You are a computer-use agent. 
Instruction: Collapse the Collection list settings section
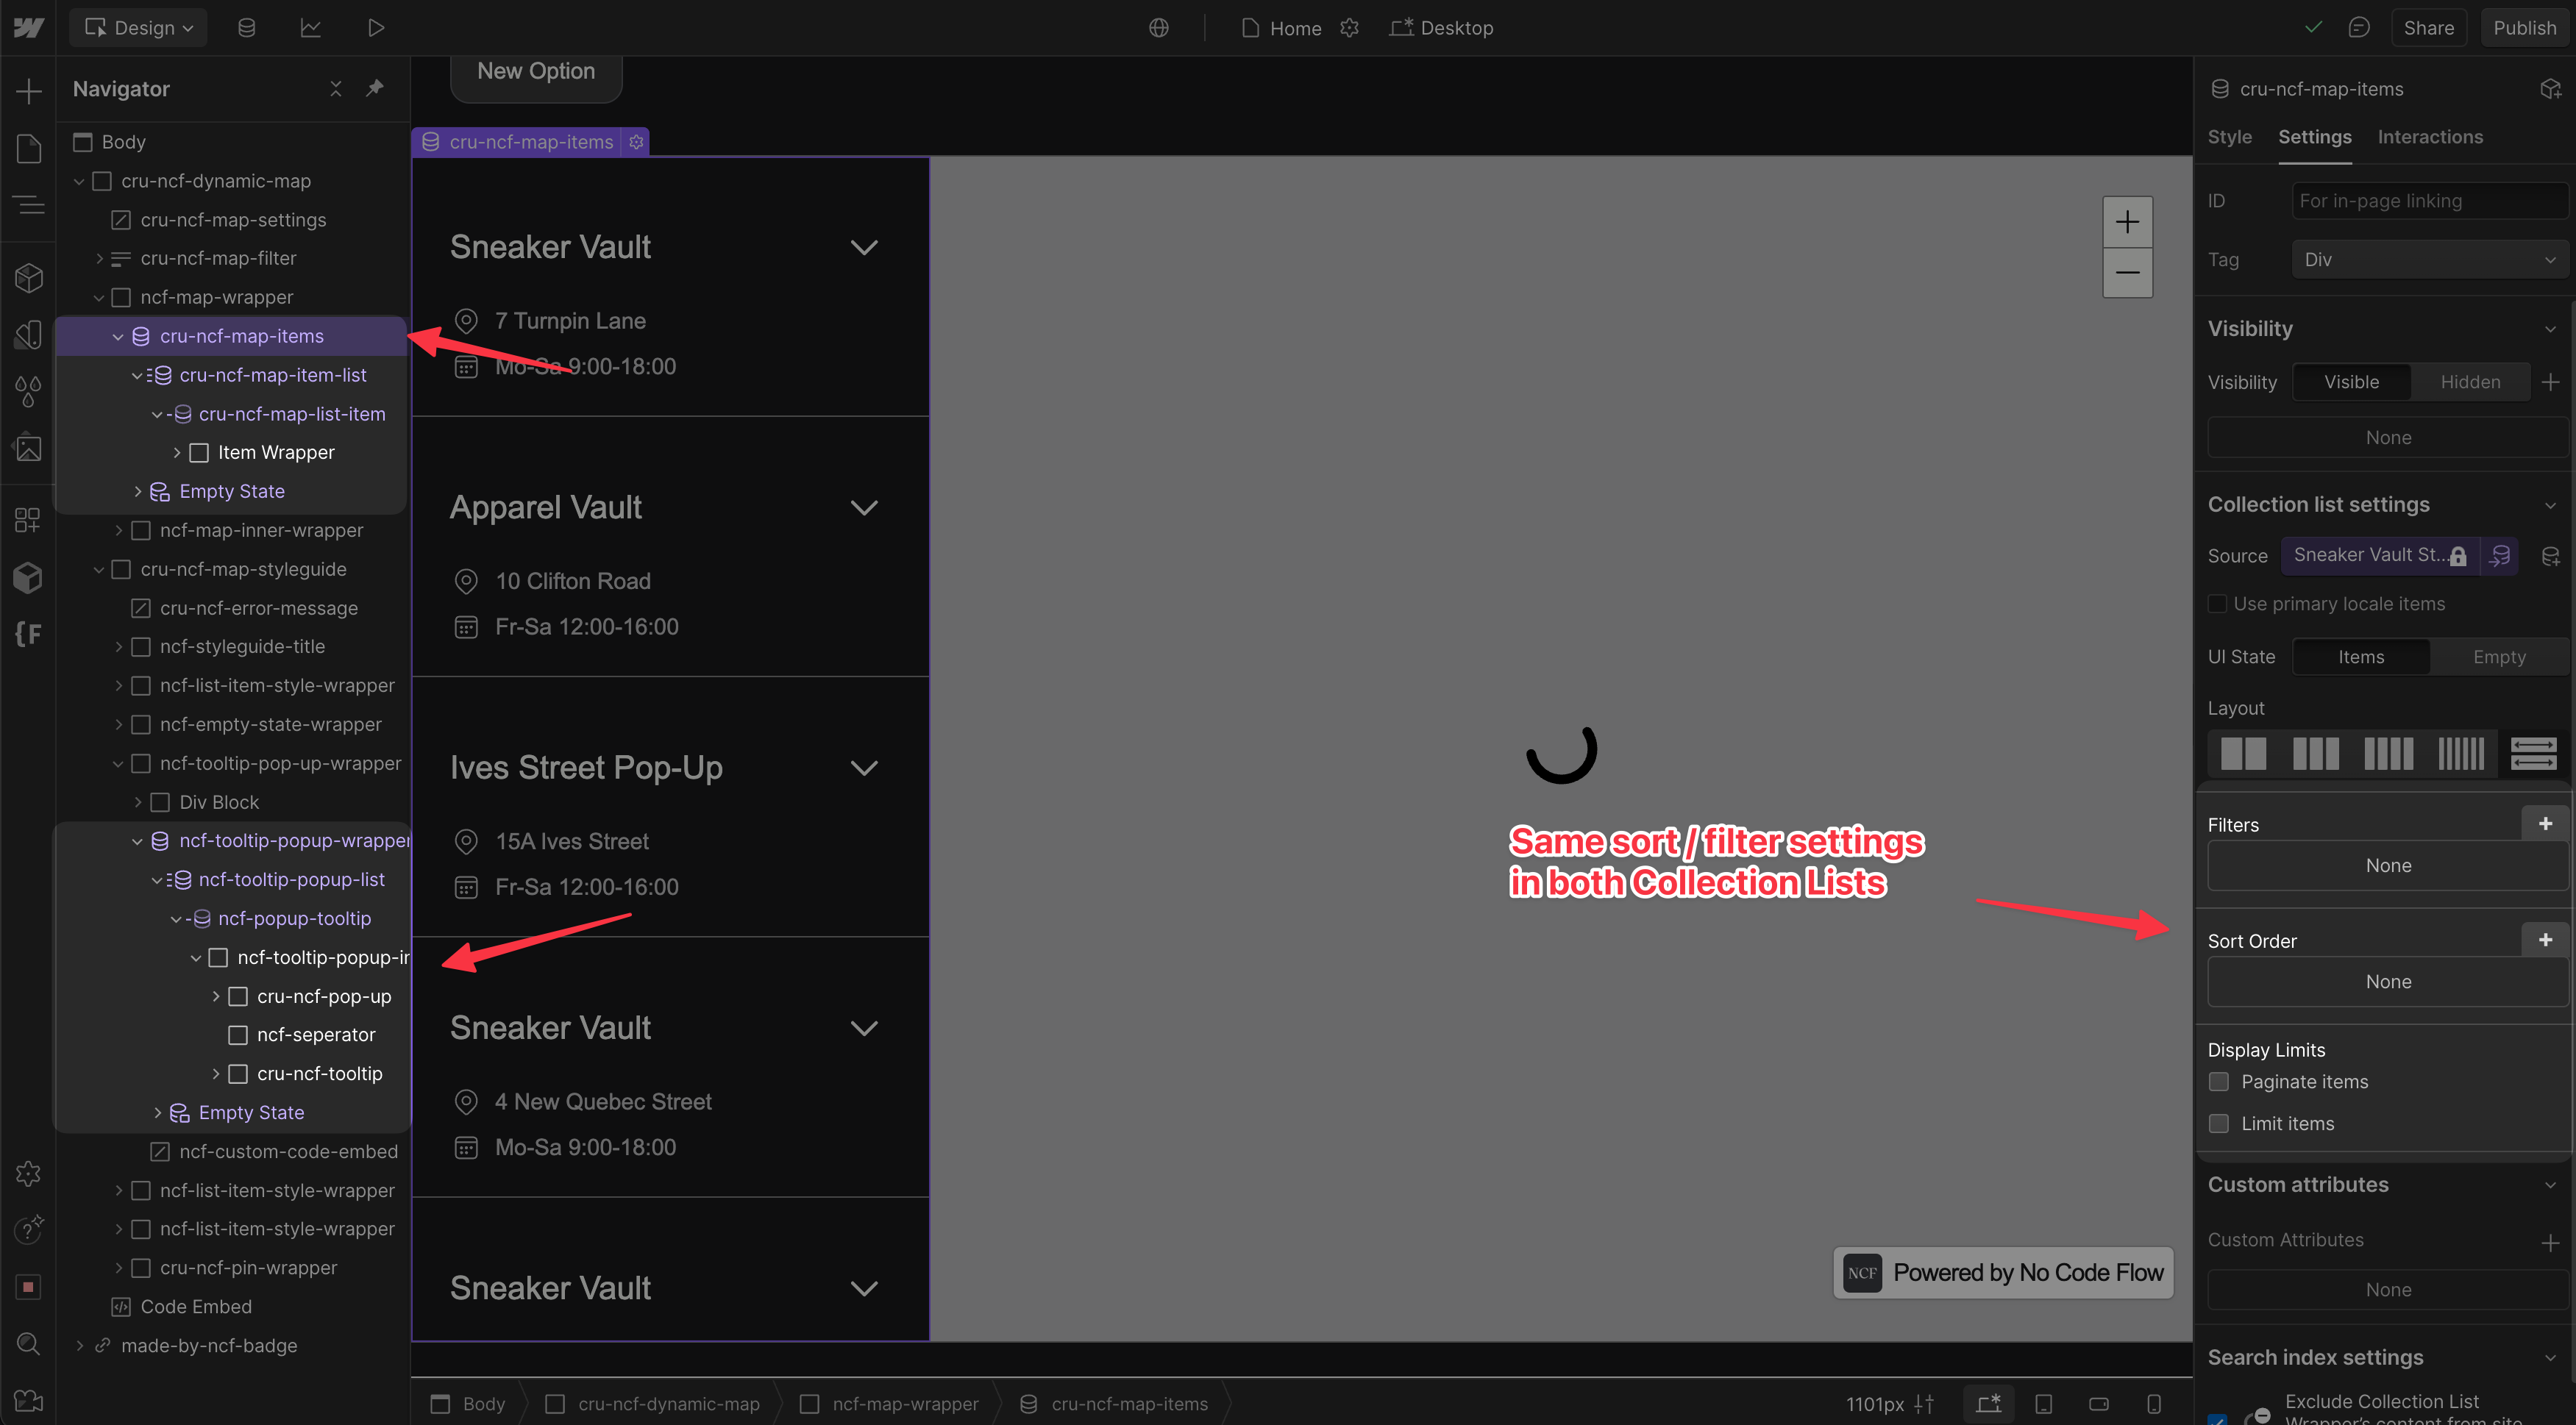[x=2549, y=504]
